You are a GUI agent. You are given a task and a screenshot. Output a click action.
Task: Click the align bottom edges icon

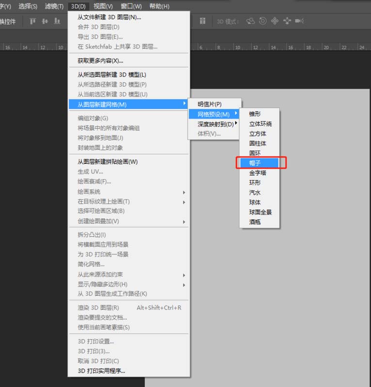(x=57, y=21)
